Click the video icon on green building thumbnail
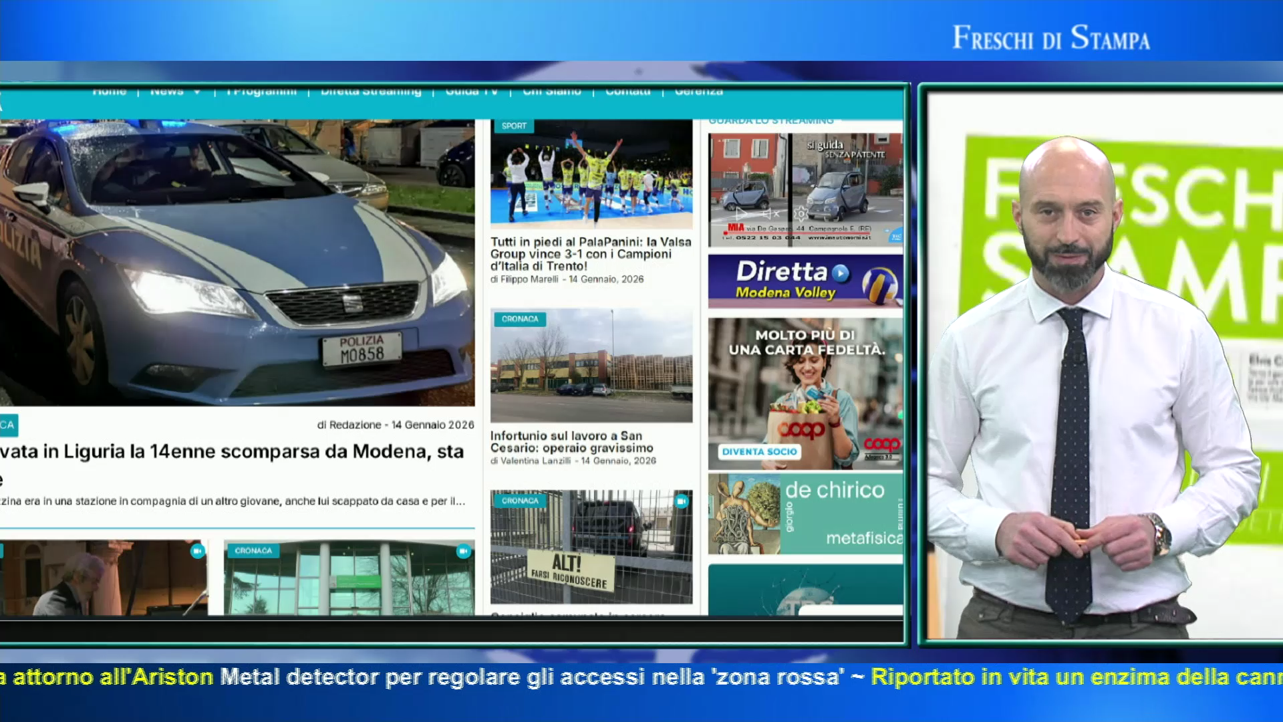 [x=462, y=552]
